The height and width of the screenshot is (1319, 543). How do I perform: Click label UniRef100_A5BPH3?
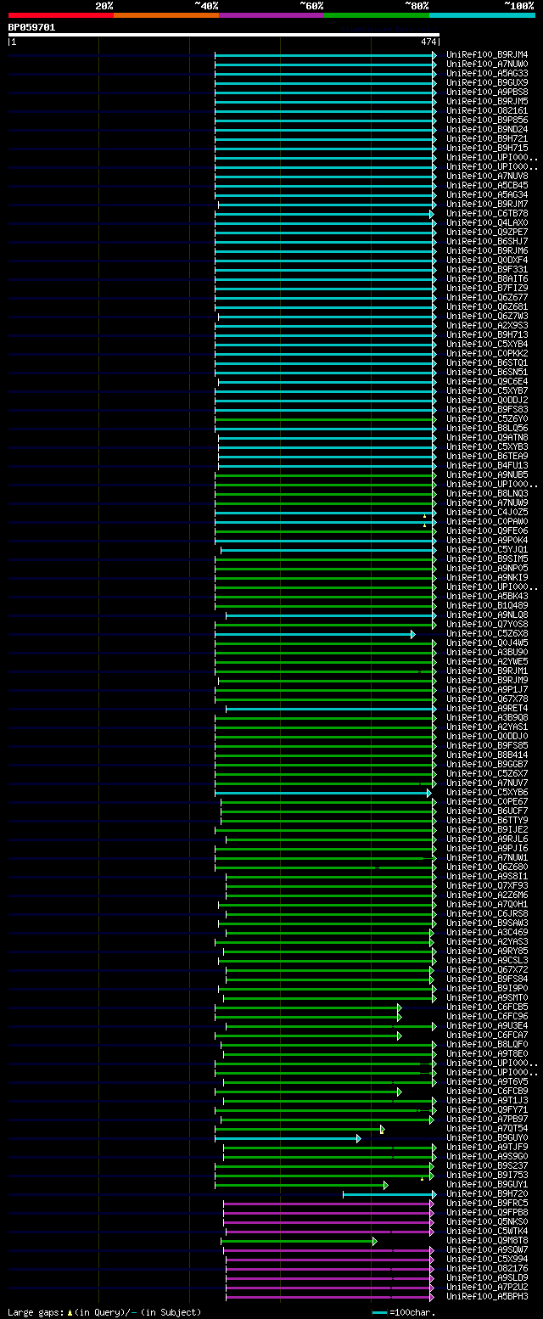click(x=487, y=1297)
